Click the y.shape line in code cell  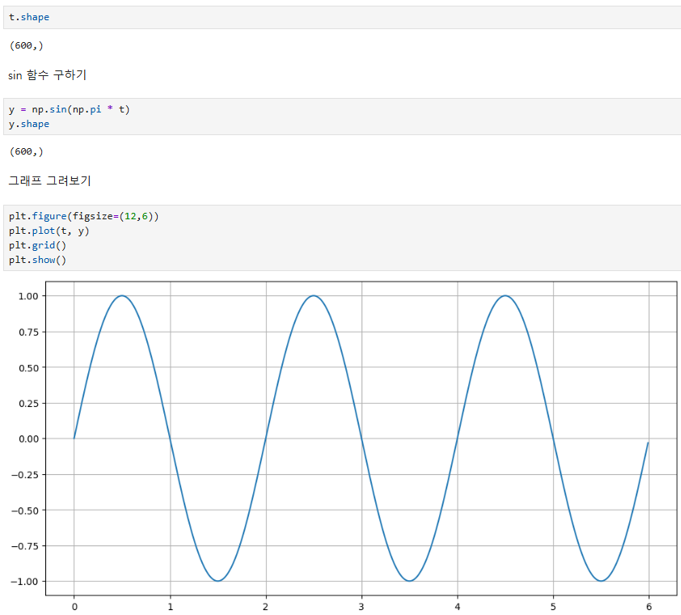(28, 124)
